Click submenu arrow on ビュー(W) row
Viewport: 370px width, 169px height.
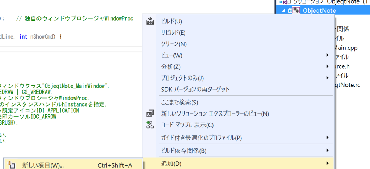pos(327,55)
